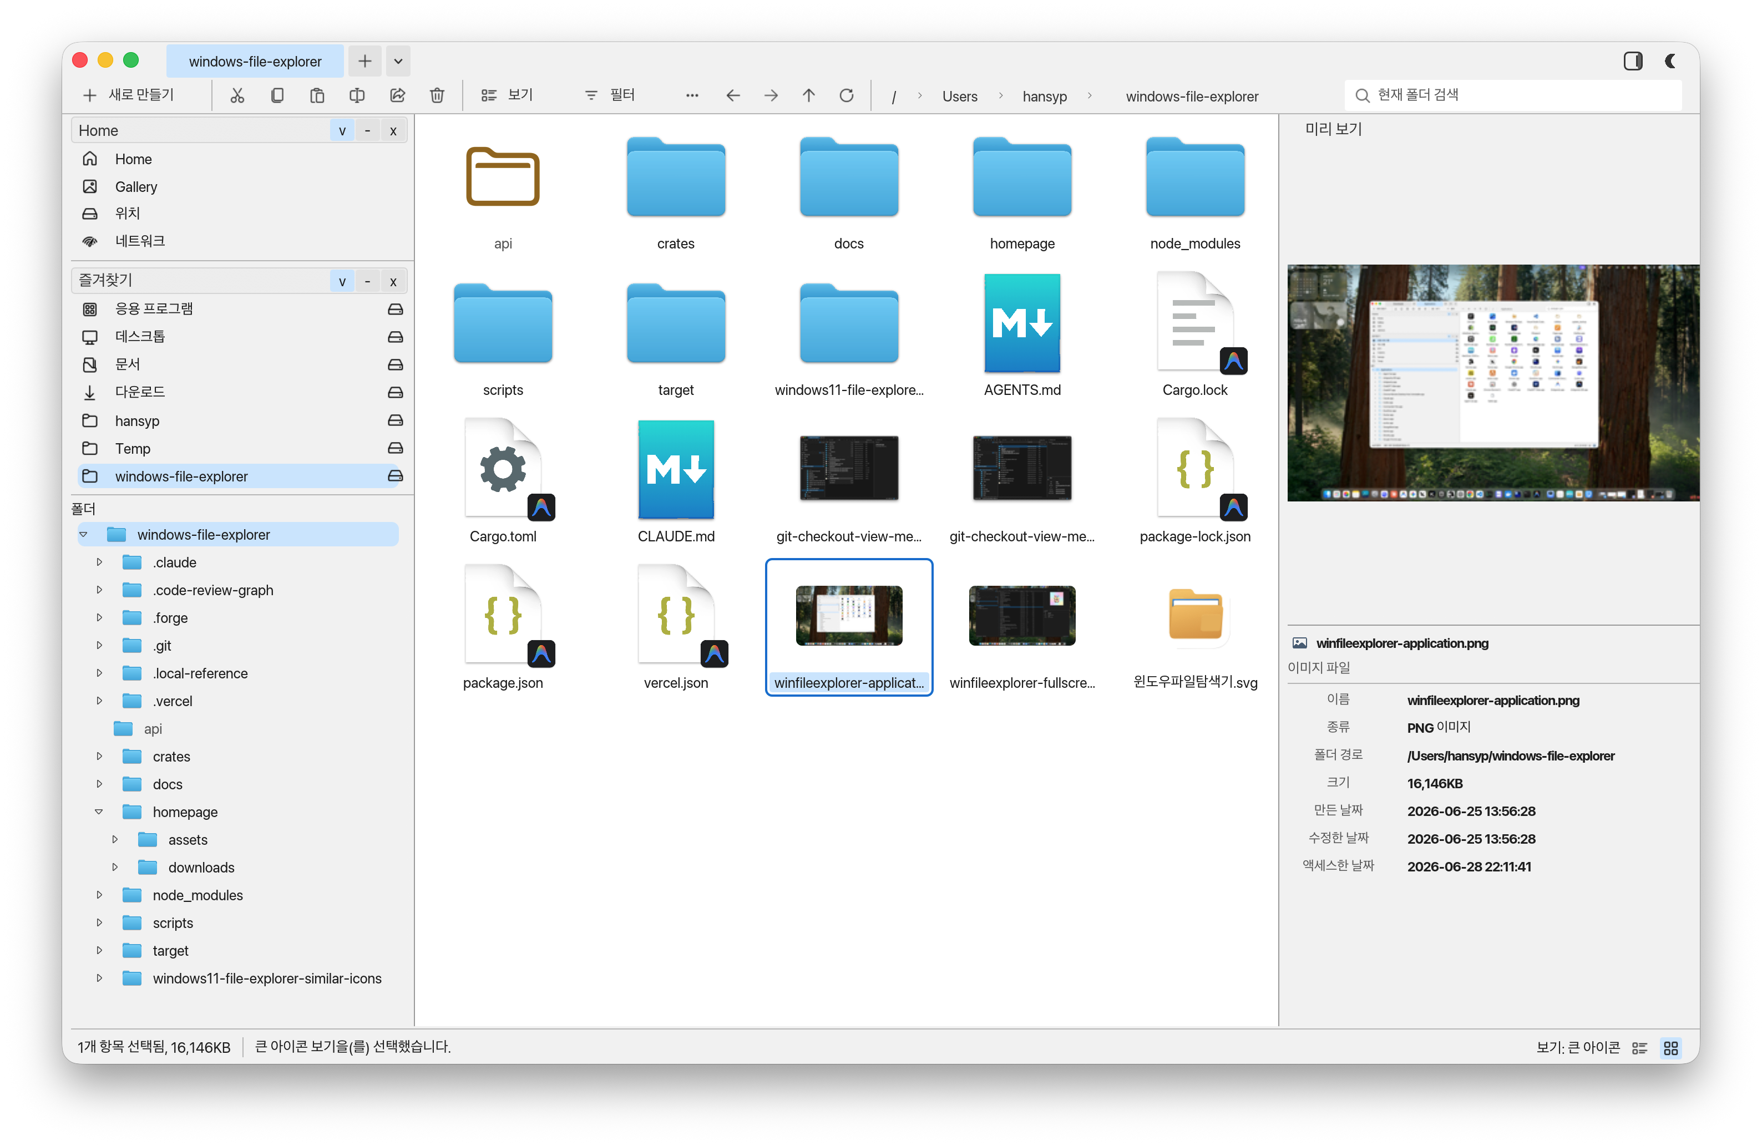The width and height of the screenshot is (1762, 1146).
Task: Select the CLAUDE.md markdown file
Action: 676,470
